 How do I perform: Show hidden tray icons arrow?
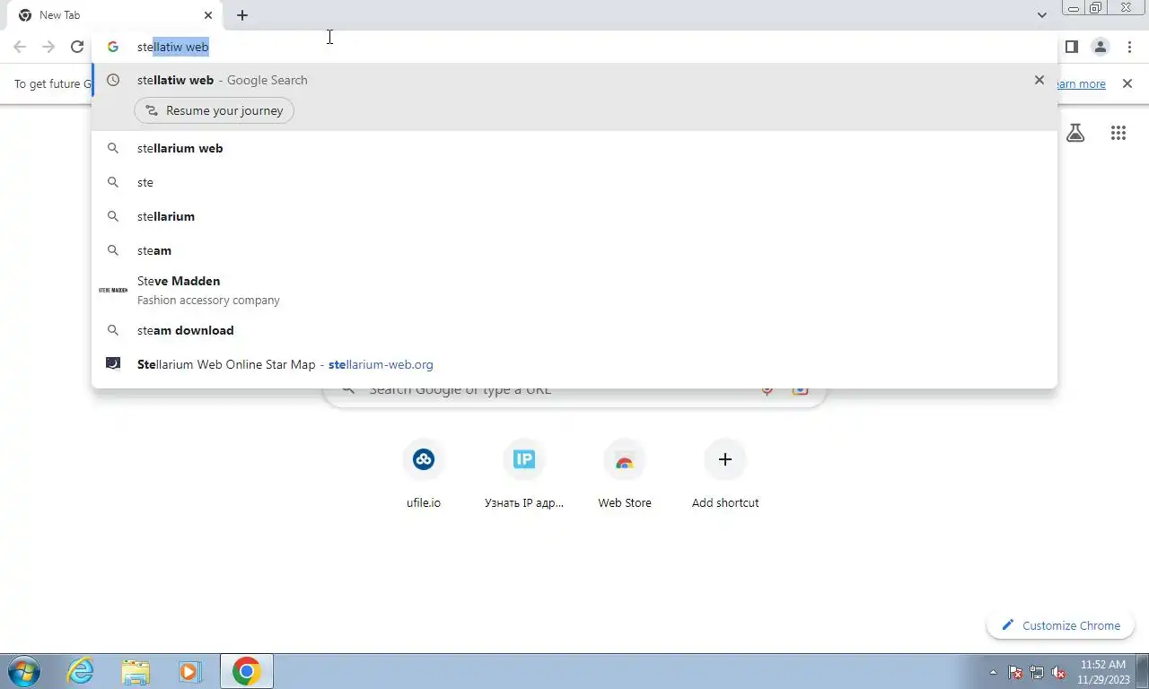pos(993,672)
